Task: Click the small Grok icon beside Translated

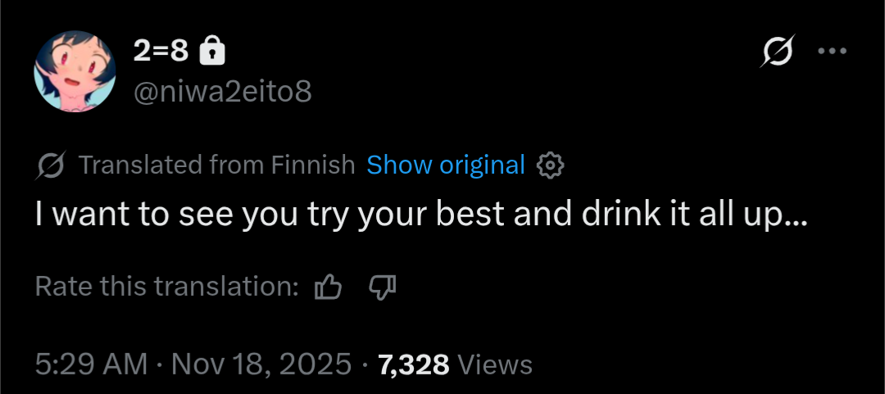Action: [x=51, y=166]
